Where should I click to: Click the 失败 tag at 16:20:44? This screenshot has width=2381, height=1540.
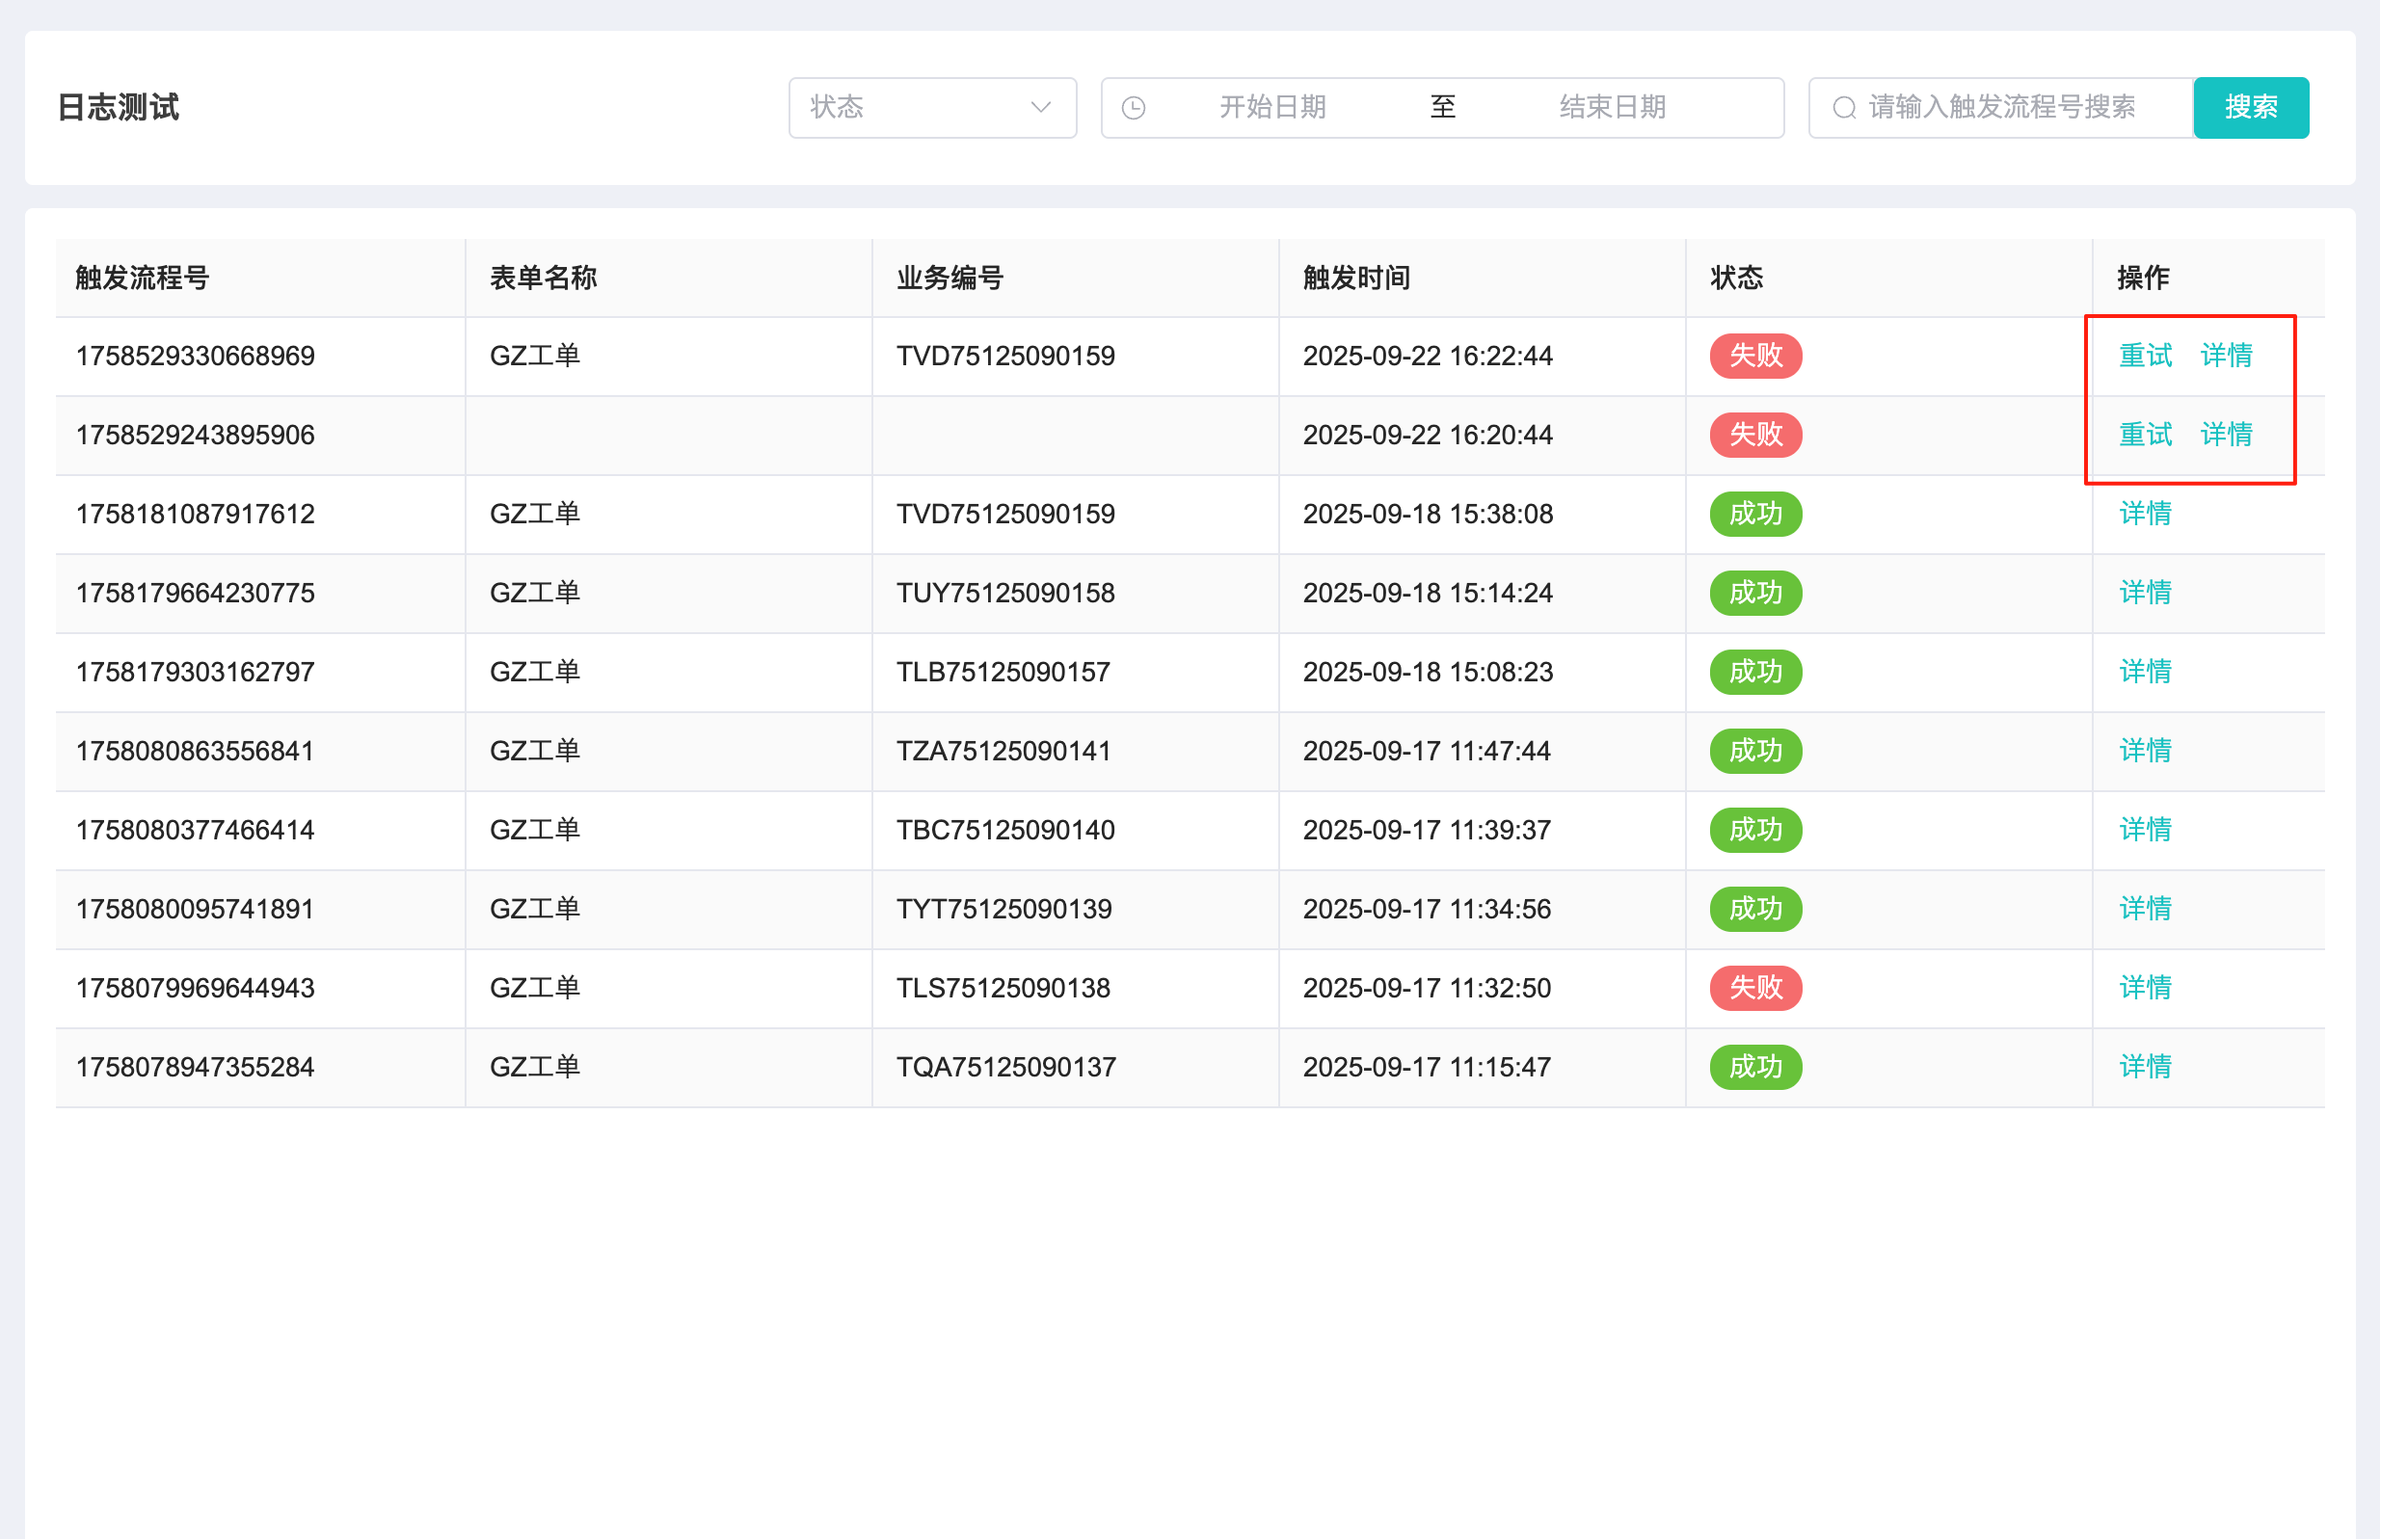click(1755, 434)
